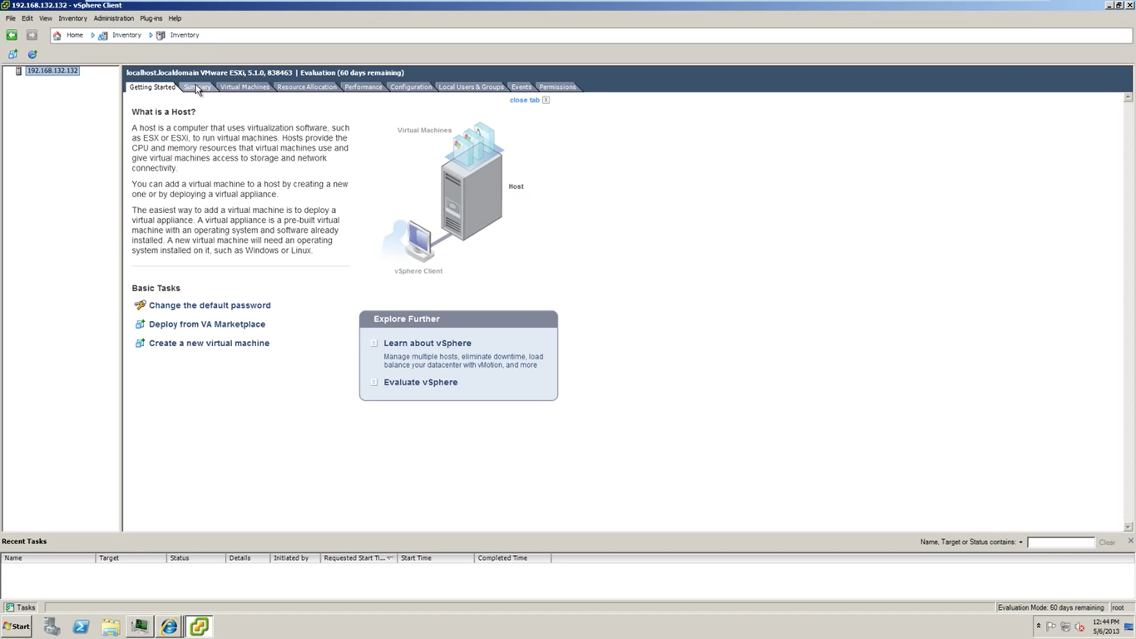Click the green Back navigation arrow
This screenshot has width=1136, height=639.
(x=12, y=35)
